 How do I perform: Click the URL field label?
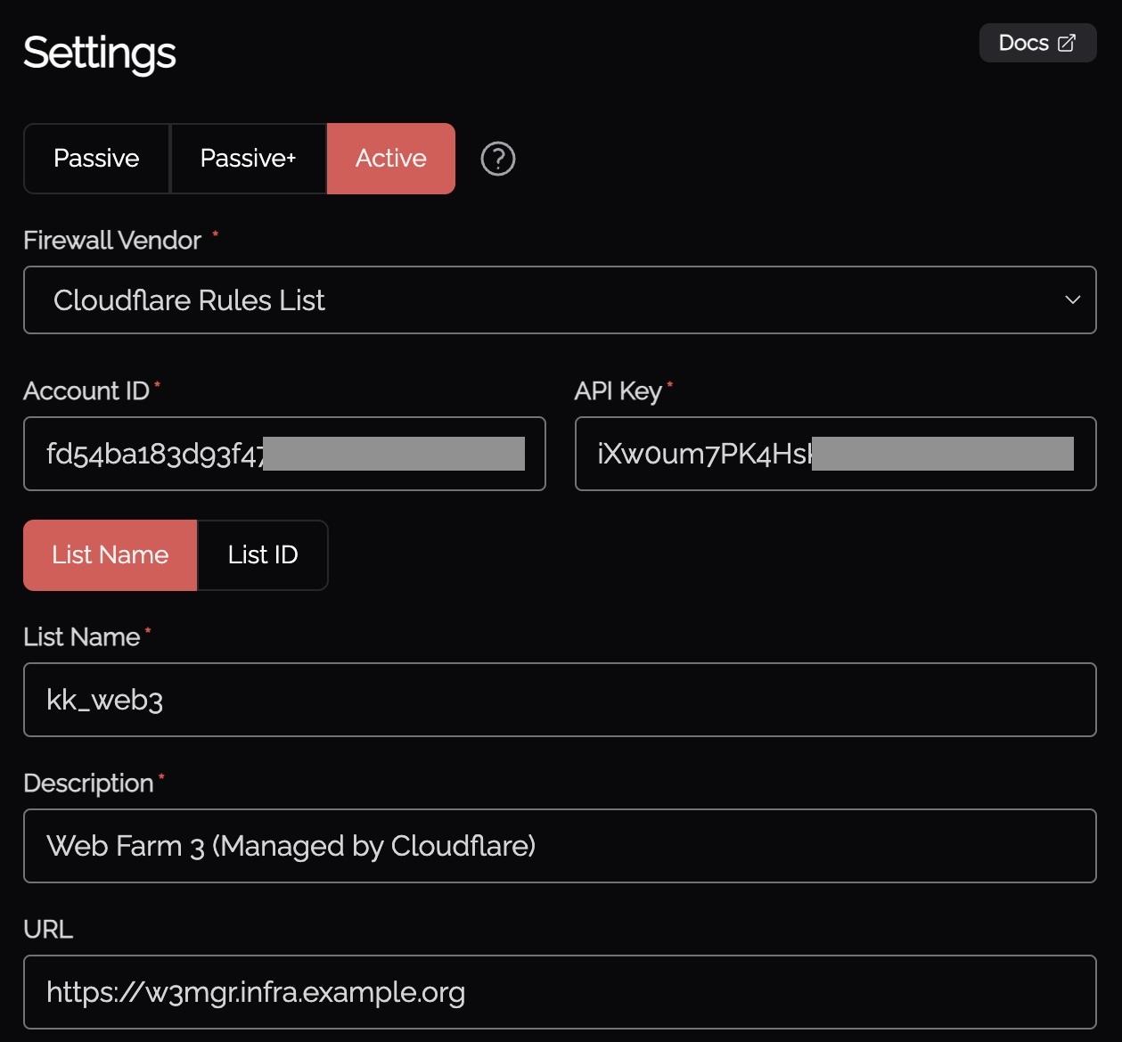point(48,930)
